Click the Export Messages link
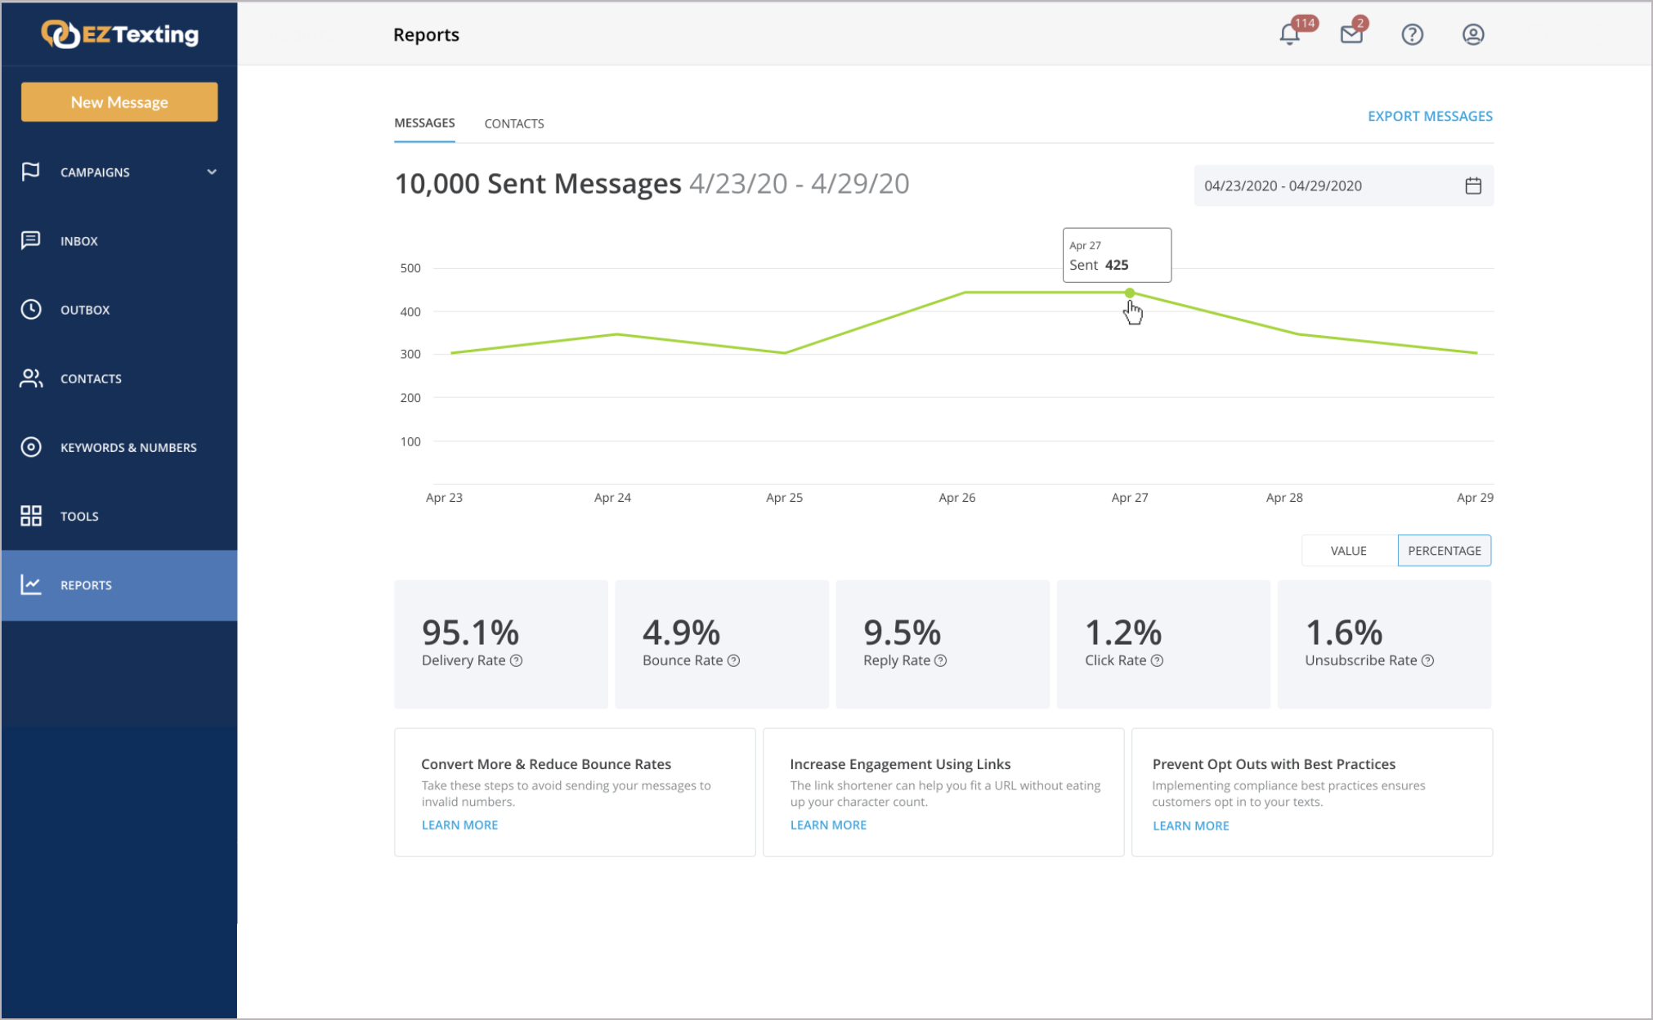1653x1020 pixels. coord(1430,116)
